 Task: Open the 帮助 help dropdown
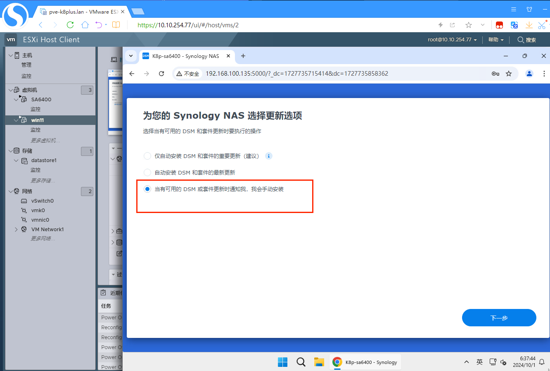[x=495, y=40]
